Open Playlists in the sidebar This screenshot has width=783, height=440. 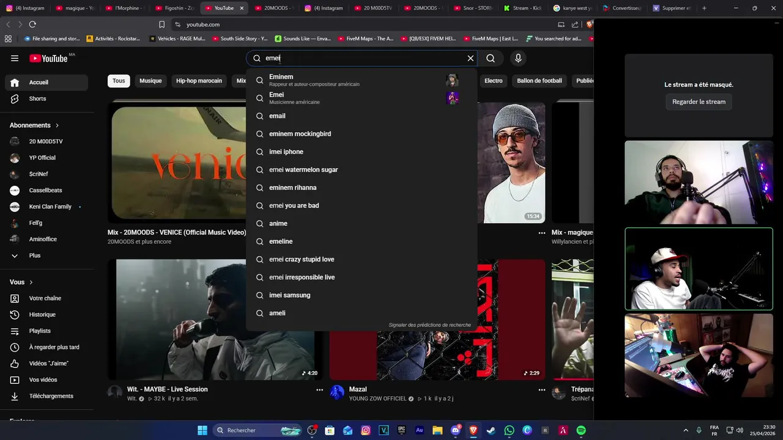pyautogui.click(x=46, y=331)
